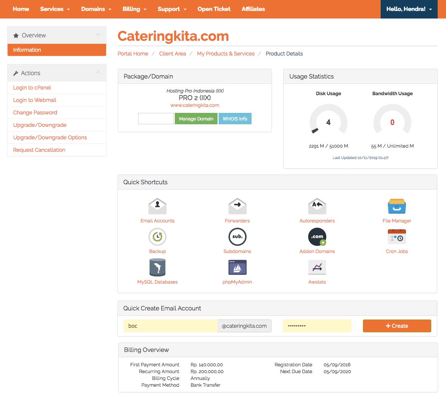This screenshot has height=409, width=446.
Task: Click the Awstats text label
Action: (317, 282)
